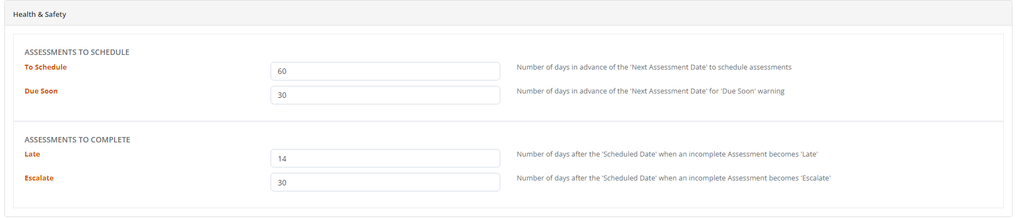
Task: Click the help text about scheduling assessments
Action: tap(654, 67)
